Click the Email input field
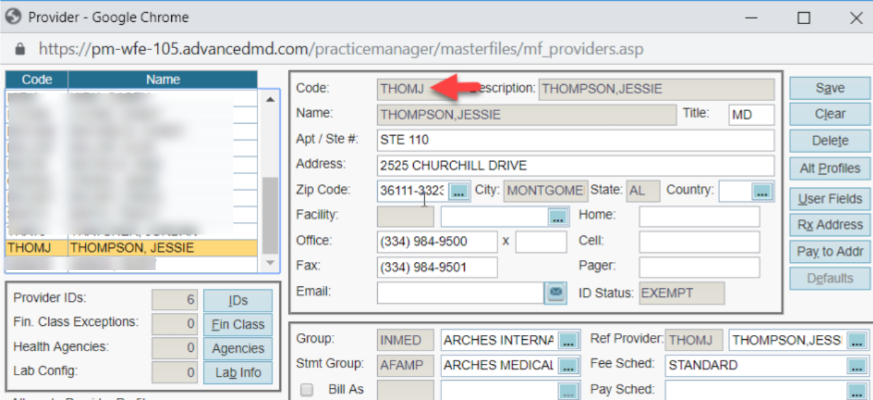This screenshot has width=873, height=400. pyautogui.click(x=460, y=293)
